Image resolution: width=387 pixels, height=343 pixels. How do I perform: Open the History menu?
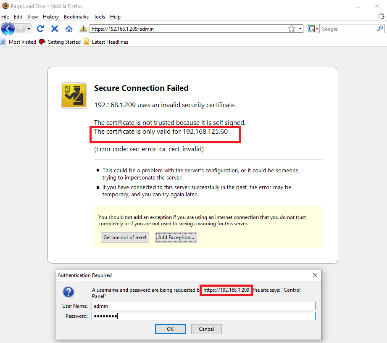coord(50,17)
